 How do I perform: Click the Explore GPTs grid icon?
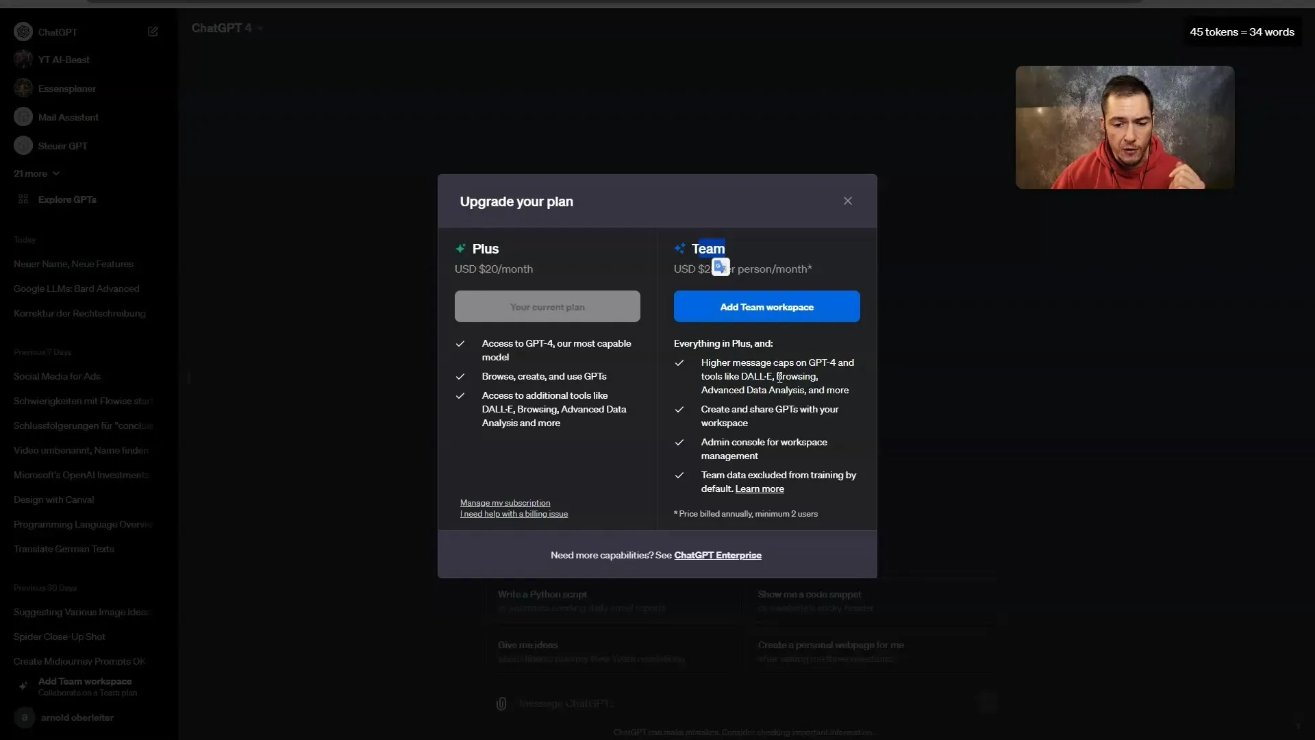click(23, 199)
